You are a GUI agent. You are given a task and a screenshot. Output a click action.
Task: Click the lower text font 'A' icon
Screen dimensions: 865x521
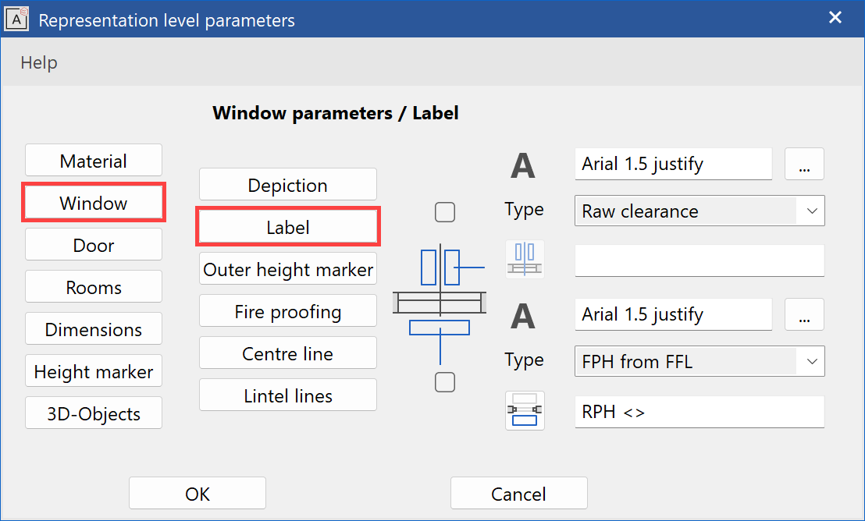coord(522,316)
